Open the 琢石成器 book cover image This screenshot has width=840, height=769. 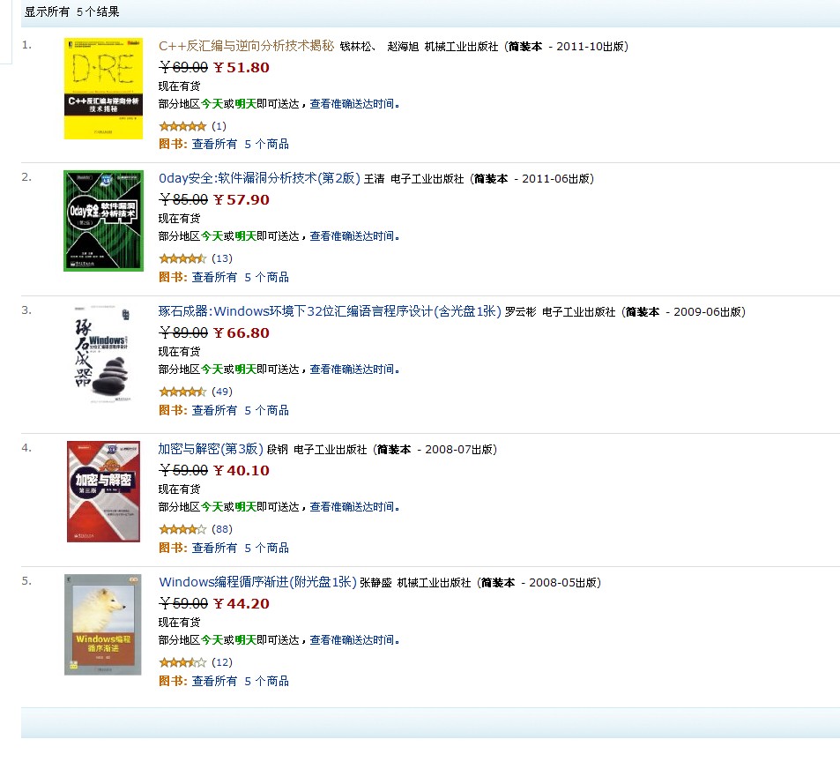tap(102, 354)
